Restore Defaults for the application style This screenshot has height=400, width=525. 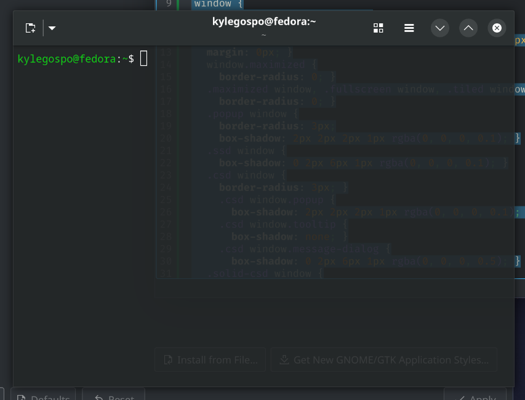point(42,398)
